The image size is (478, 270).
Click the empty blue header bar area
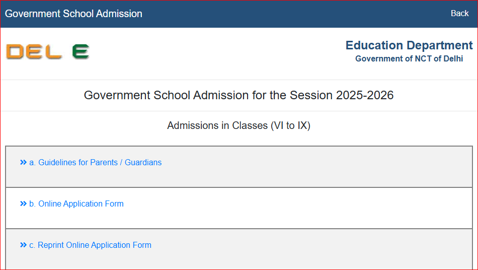coord(296,14)
